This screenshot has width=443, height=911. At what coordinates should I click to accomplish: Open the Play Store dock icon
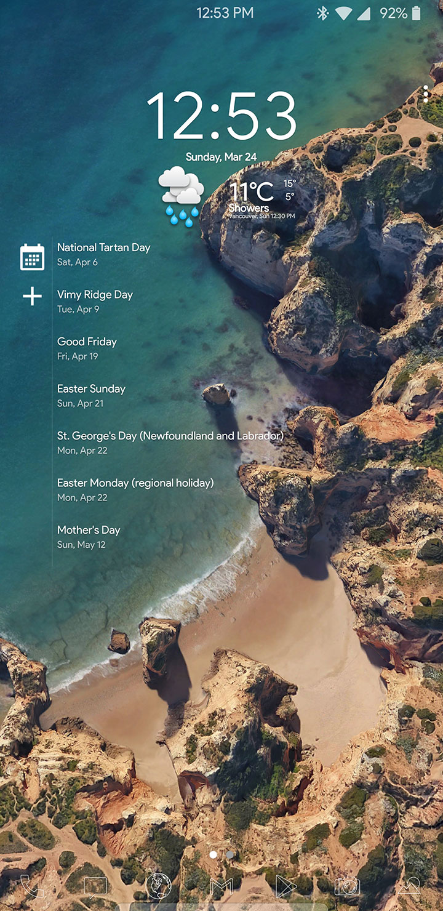pos(285,886)
